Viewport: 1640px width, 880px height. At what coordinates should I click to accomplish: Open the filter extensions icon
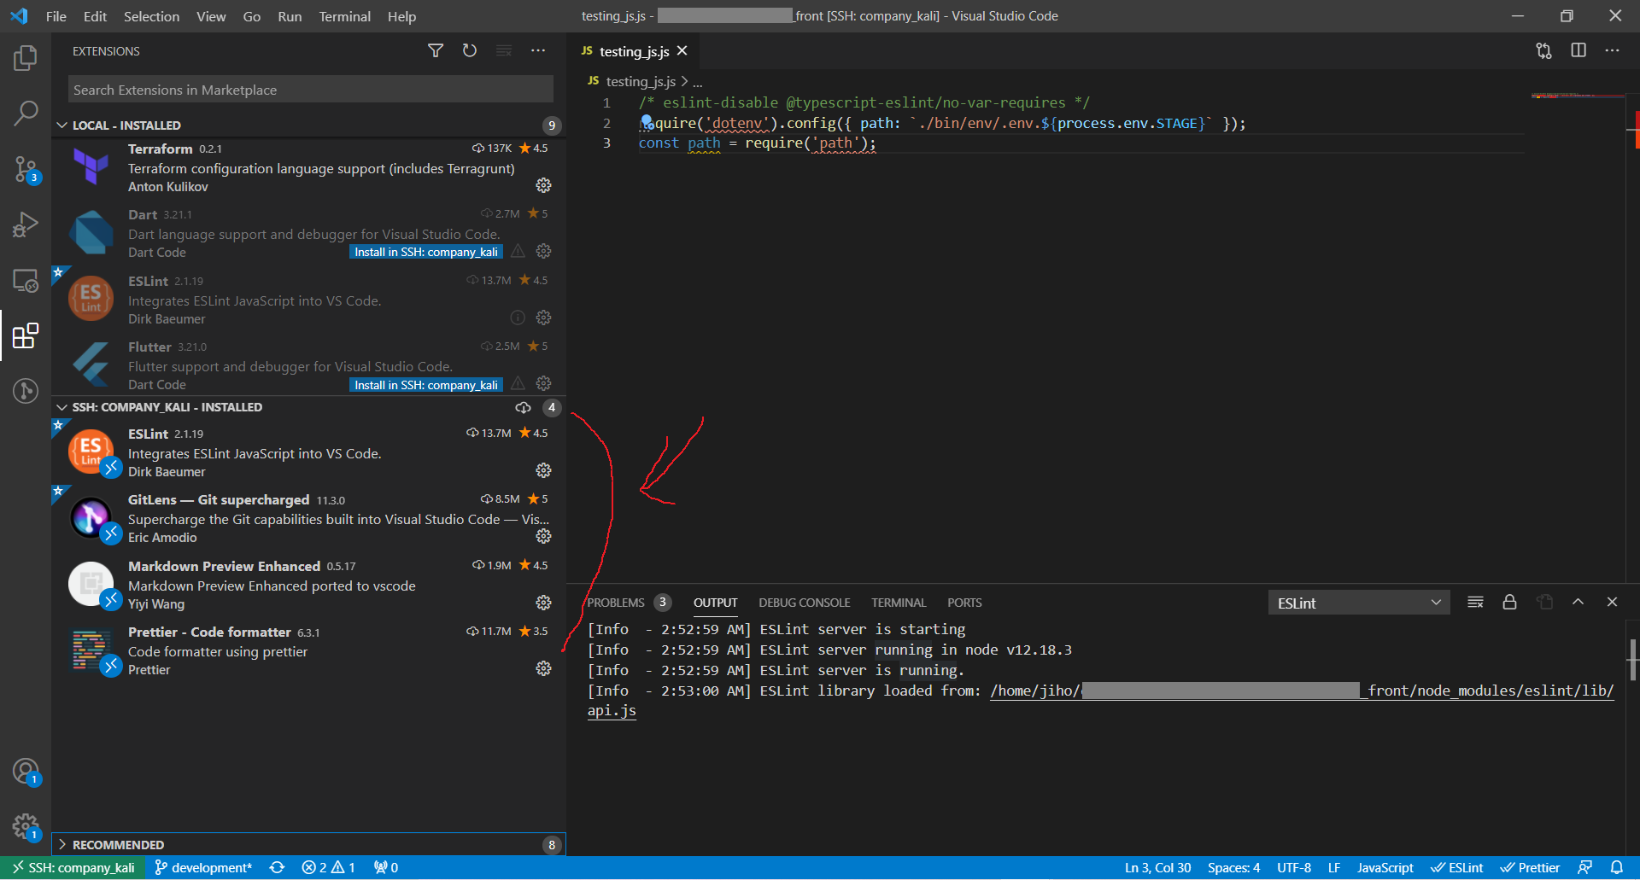[x=436, y=50]
